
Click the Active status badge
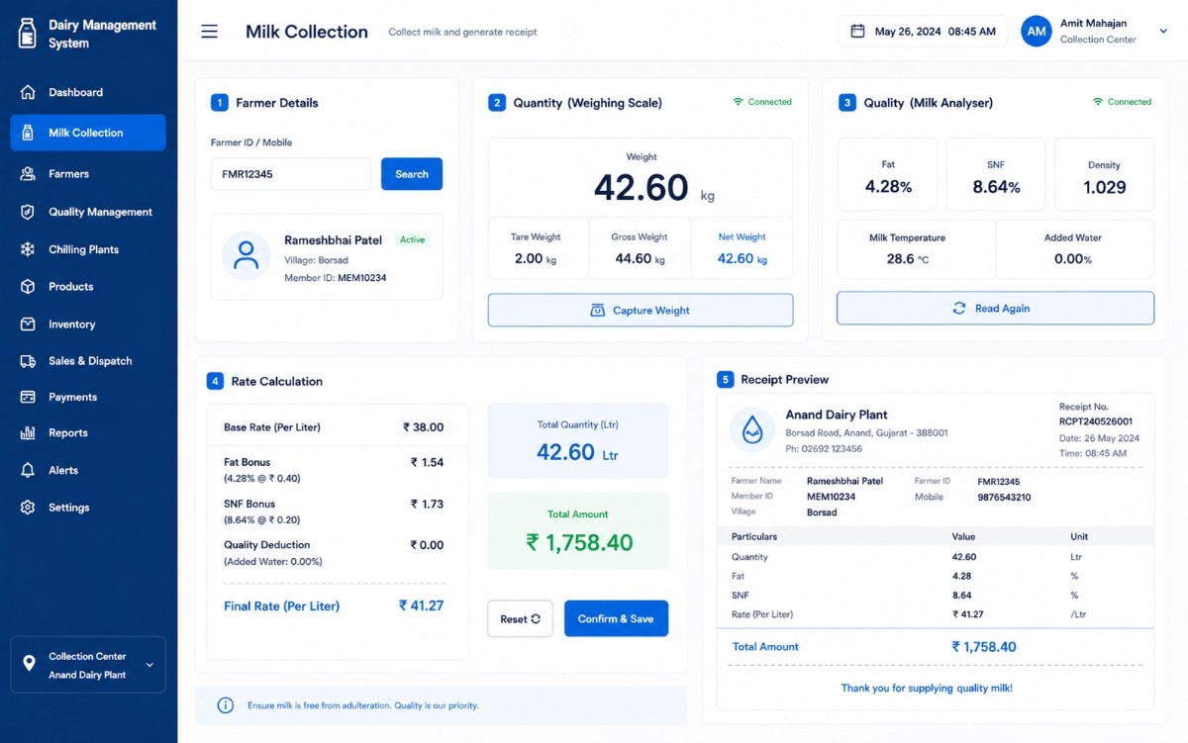412,239
